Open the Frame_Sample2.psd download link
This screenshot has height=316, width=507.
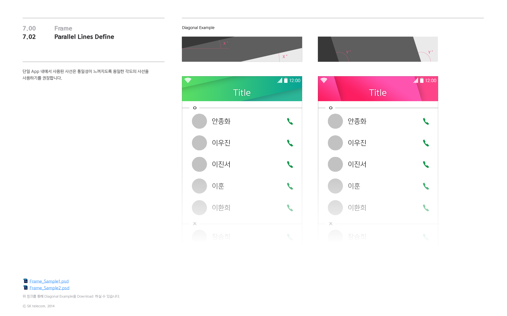coord(49,288)
